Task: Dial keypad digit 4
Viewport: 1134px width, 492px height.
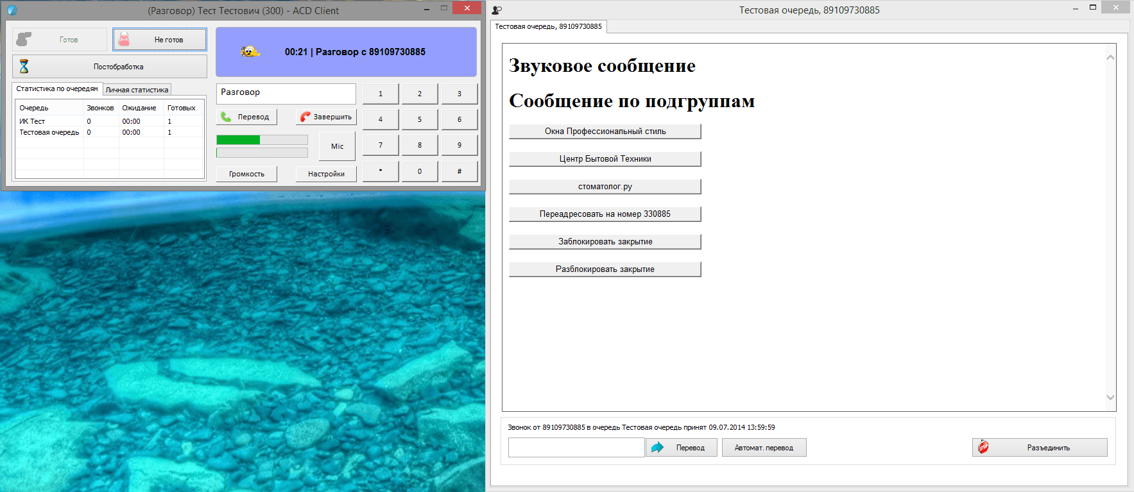Action: [381, 119]
